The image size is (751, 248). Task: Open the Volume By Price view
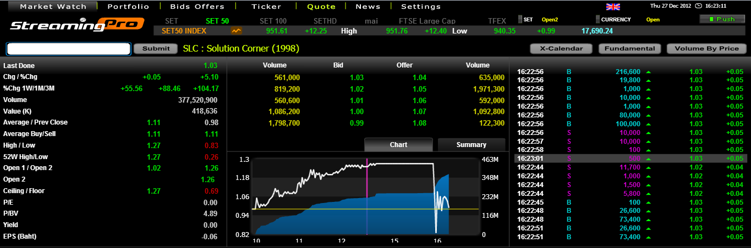[706, 48]
